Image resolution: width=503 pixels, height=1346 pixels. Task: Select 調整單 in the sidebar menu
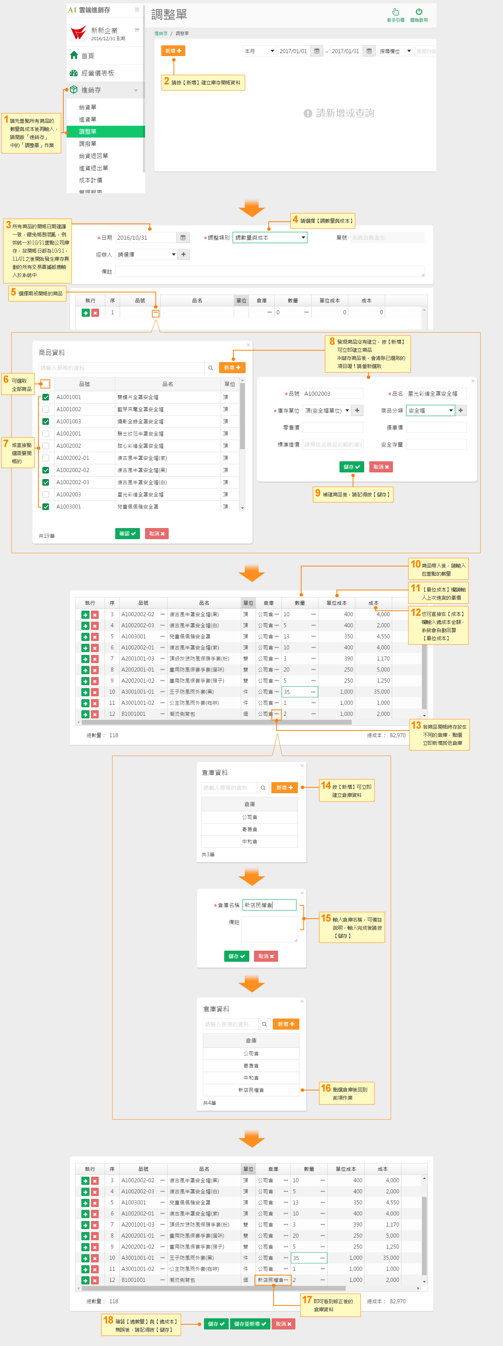click(88, 132)
